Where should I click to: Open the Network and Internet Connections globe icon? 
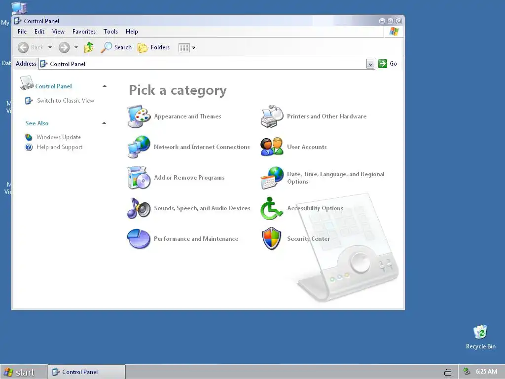tap(139, 147)
